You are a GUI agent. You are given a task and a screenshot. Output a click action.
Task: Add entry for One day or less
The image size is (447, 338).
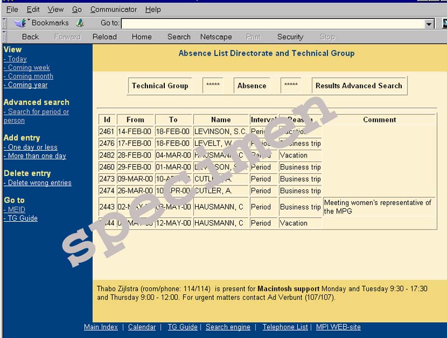point(31,147)
